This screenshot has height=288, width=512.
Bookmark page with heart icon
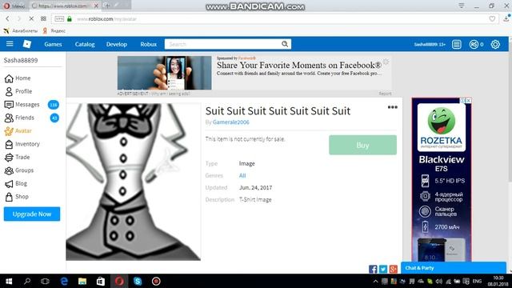[x=492, y=19]
